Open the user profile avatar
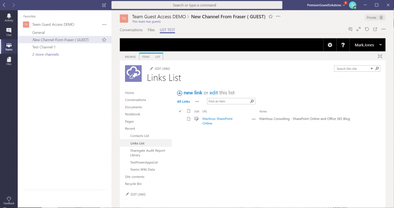 point(352,5)
